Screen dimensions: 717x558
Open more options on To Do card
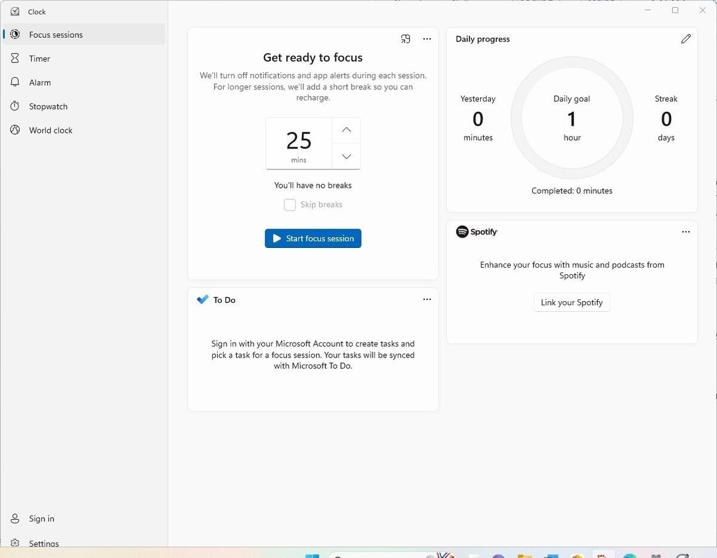coord(426,299)
